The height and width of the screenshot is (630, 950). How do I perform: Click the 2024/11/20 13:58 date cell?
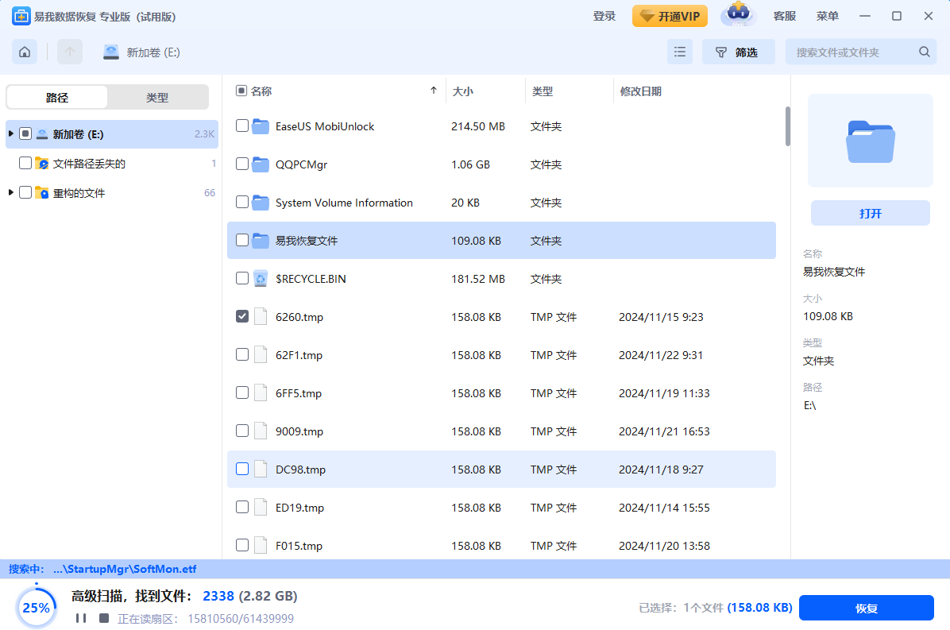[x=664, y=546]
